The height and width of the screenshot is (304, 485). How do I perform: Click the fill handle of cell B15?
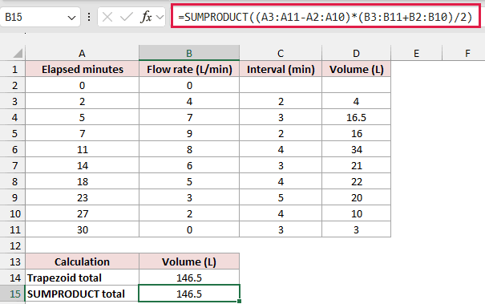(x=239, y=301)
